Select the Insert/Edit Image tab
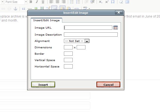This screenshot has width=160, height=112. (x=46, y=20)
